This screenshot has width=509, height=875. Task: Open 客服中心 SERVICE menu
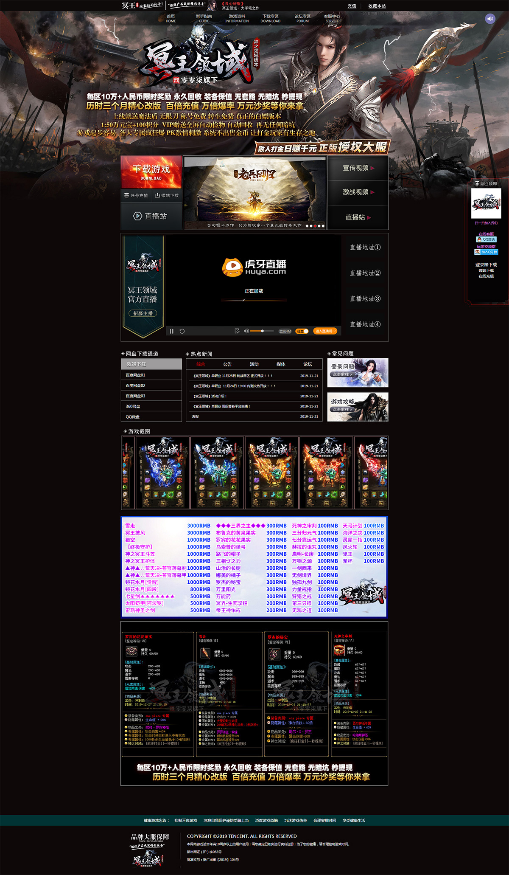click(x=332, y=18)
